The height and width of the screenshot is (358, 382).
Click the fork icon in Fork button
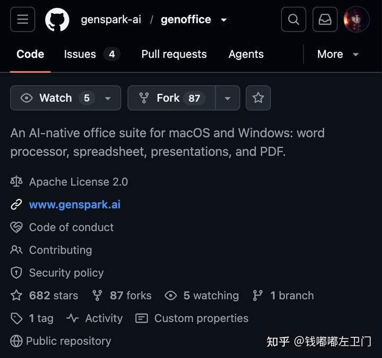[144, 98]
